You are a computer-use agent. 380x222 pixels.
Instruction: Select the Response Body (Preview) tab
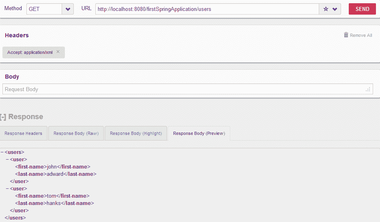199,133
